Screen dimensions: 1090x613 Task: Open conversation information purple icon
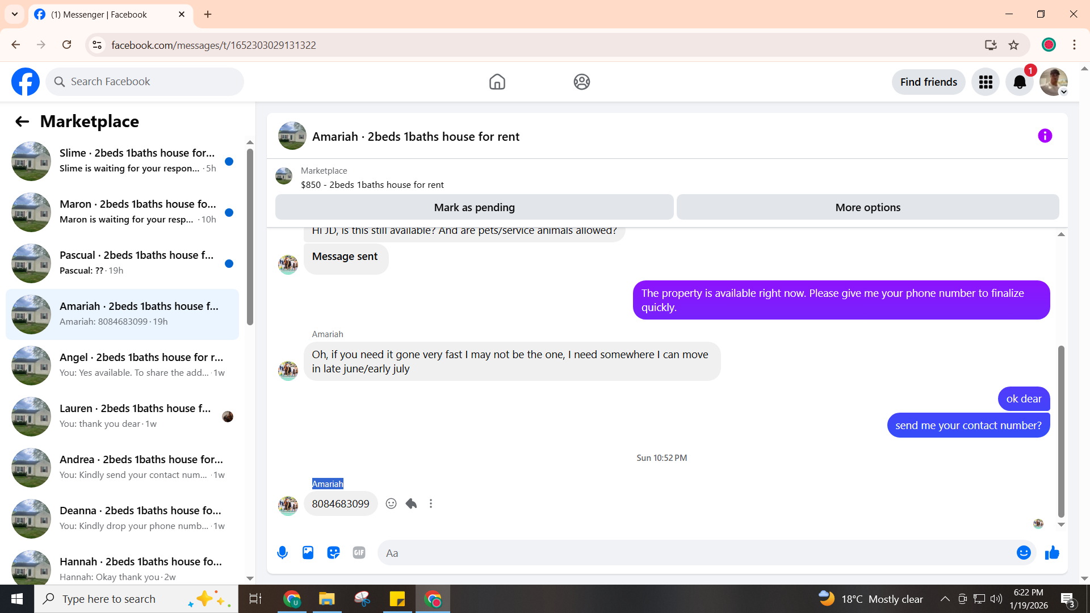click(x=1045, y=136)
